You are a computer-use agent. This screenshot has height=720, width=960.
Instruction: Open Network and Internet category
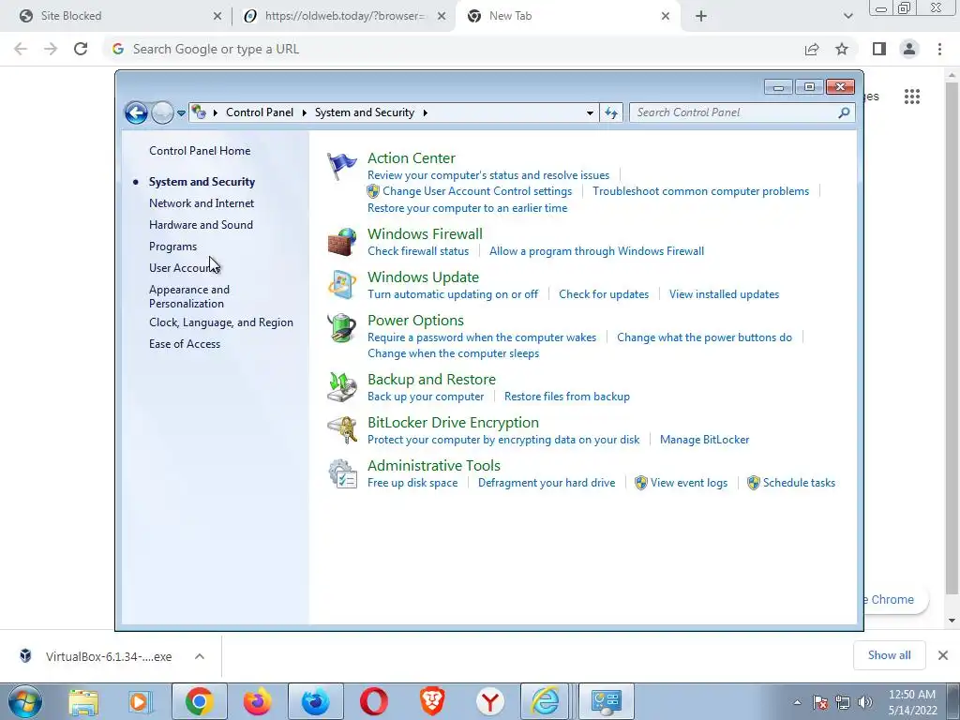(202, 203)
